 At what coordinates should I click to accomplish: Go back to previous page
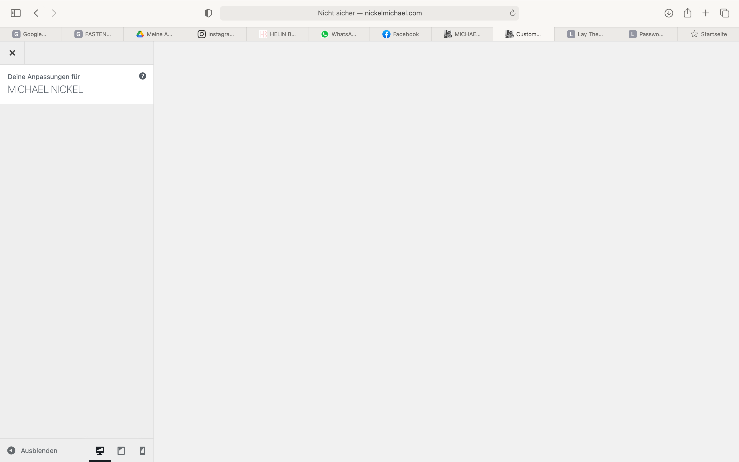click(36, 13)
